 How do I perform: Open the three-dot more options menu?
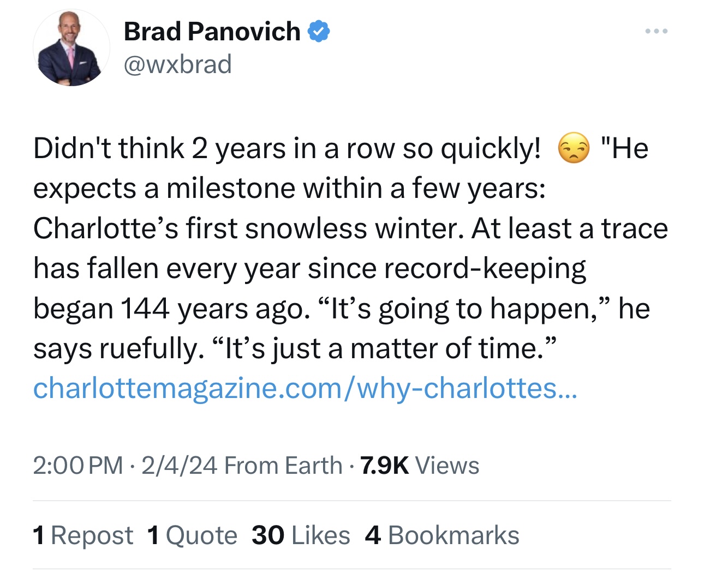(657, 32)
